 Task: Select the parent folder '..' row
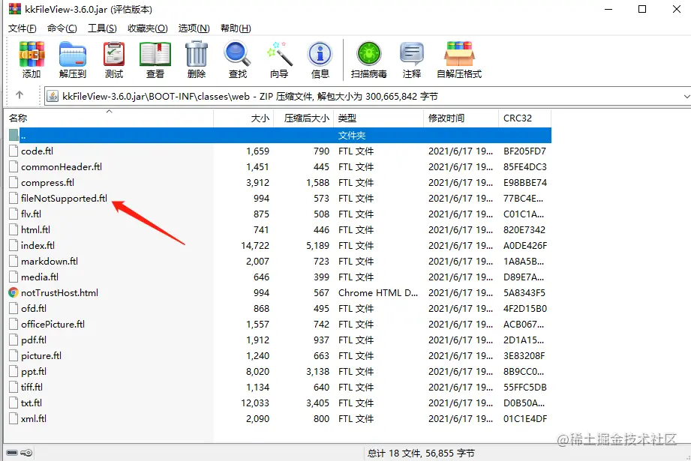(279, 135)
